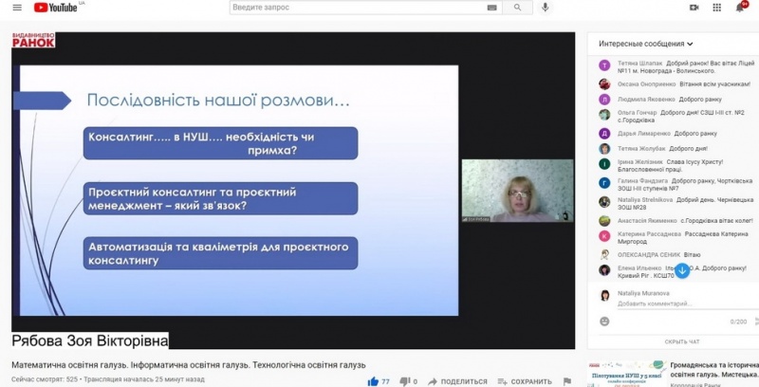759x387 pixels.
Task: Select the Автоматизація та кваліметрія slide block
Action: (221, 253)
